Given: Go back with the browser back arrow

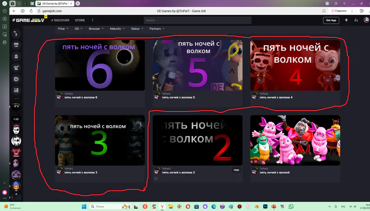Looking at the screenshot, I should tap(14, 11).
